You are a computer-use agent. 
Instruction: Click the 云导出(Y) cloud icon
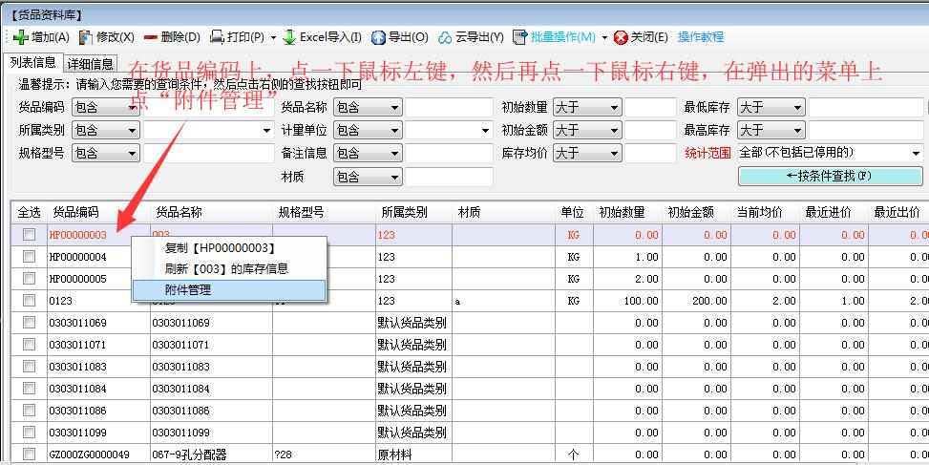coord(445,37)
